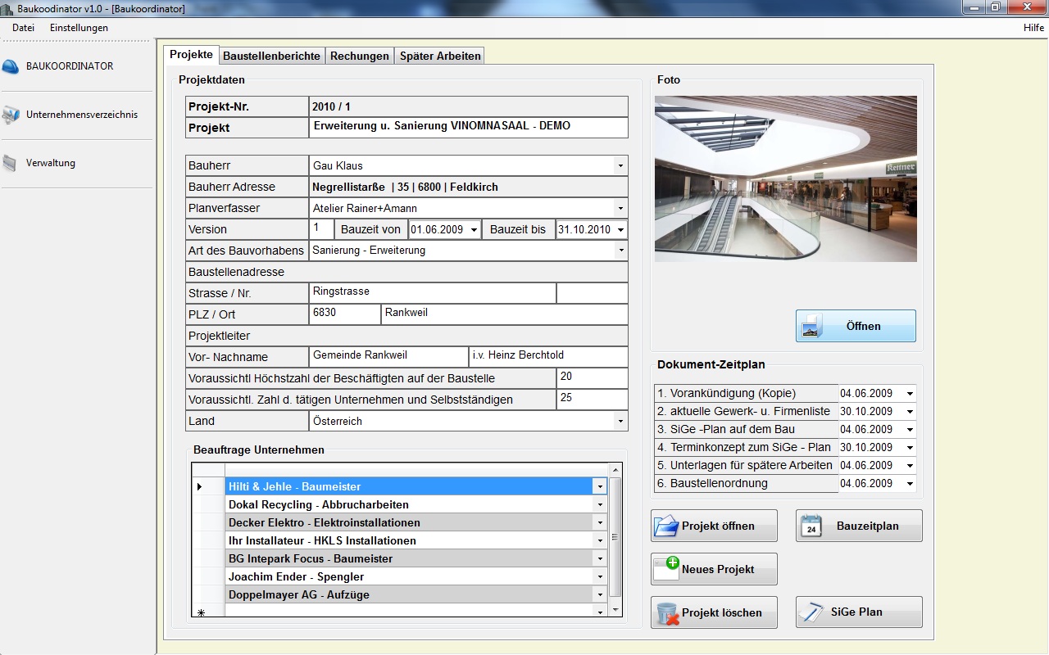This screenshot has width=1049, height=655.
Task: Click the blue helmet Baukoordinator sidebar icon
Action: click(11, 67)
